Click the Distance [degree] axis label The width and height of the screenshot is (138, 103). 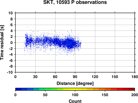click(75, 83)
